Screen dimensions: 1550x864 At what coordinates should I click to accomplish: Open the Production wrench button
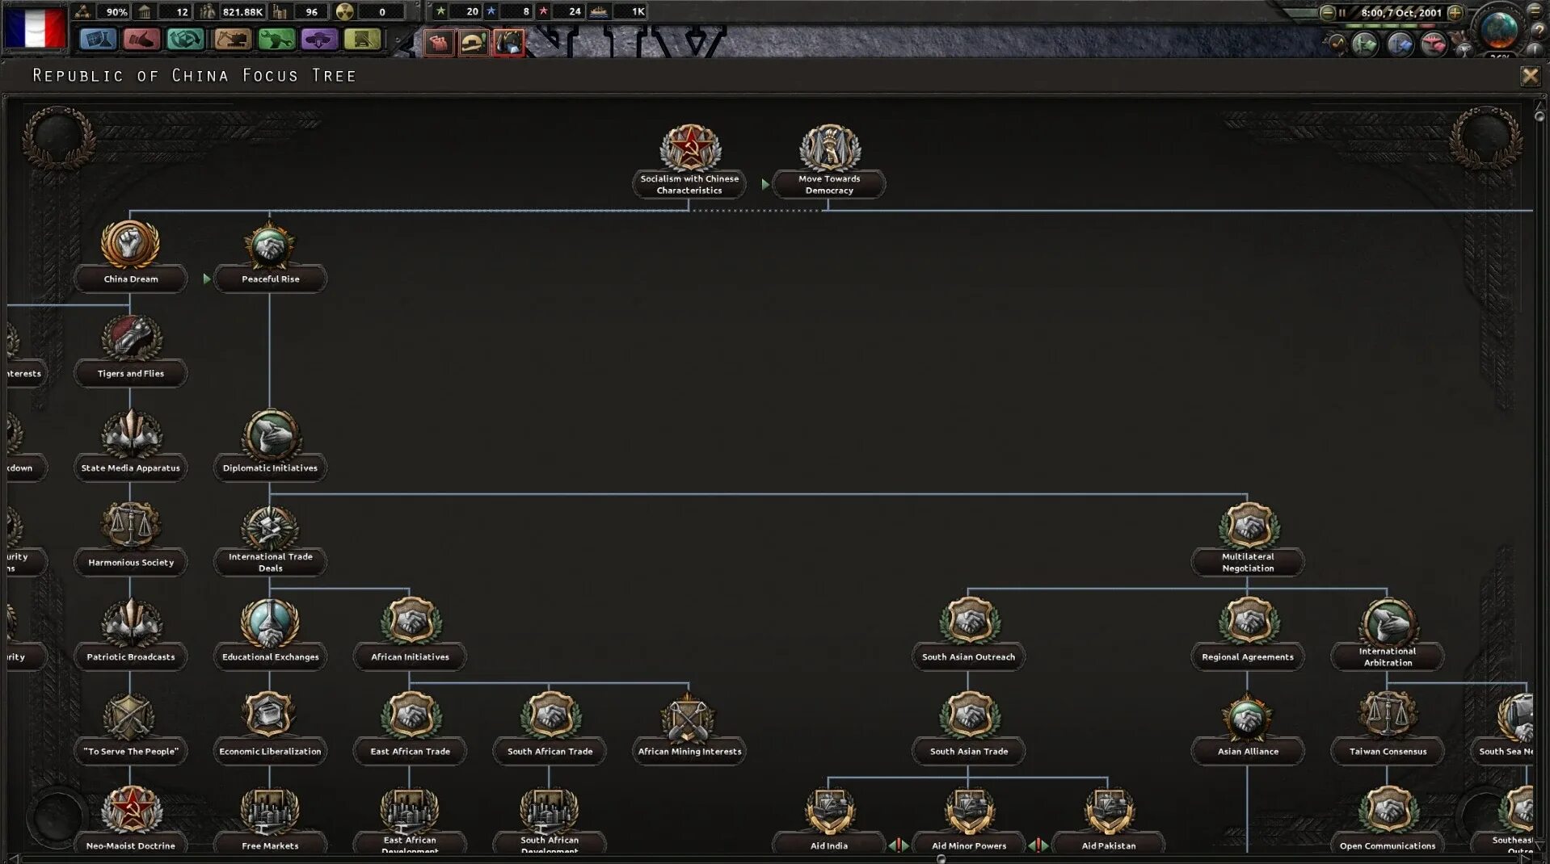pyautogui.click(x=276, y=39)
